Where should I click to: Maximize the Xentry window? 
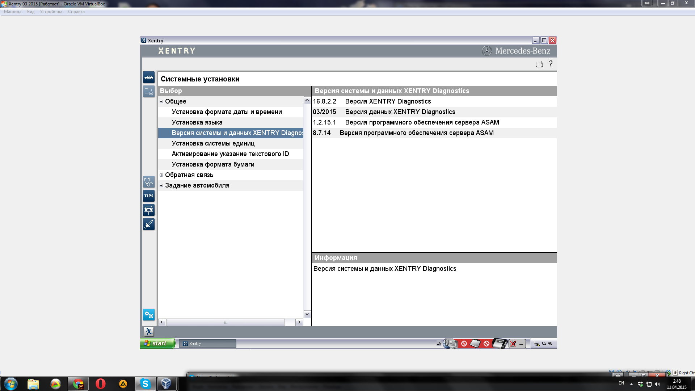pos(544,41)
